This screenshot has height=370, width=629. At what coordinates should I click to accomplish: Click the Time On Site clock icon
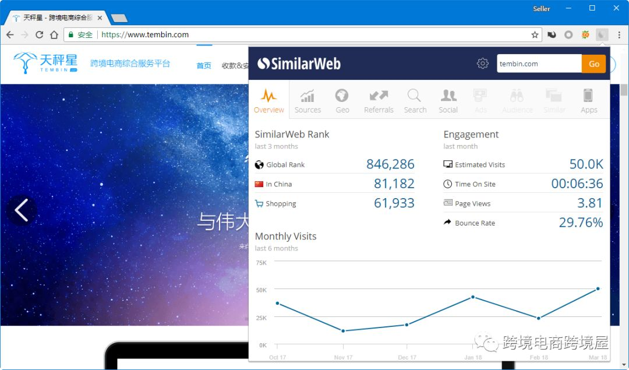[x=447, y=184]
